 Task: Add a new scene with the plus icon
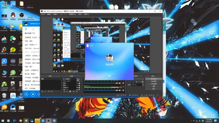tap(42, 92)
